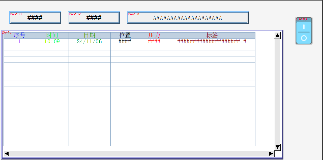Click the scroll left arrow at bottom
Image resolution: width=323 pixels, height=160 pixels.
[7, 153]
